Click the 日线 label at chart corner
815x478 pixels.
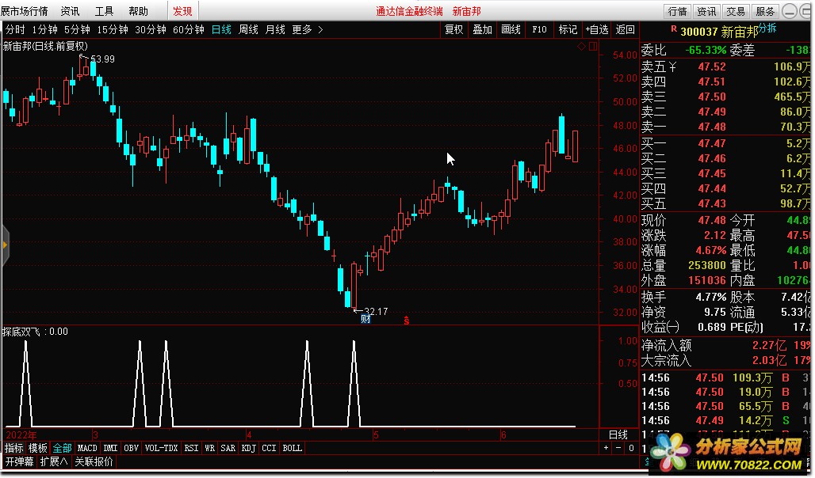(618, 434)
